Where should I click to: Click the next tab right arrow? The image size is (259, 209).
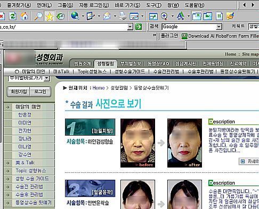point(253,5)
